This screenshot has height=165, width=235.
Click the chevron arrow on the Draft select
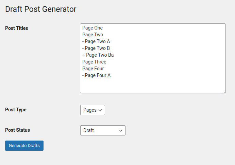click(121, 130)
